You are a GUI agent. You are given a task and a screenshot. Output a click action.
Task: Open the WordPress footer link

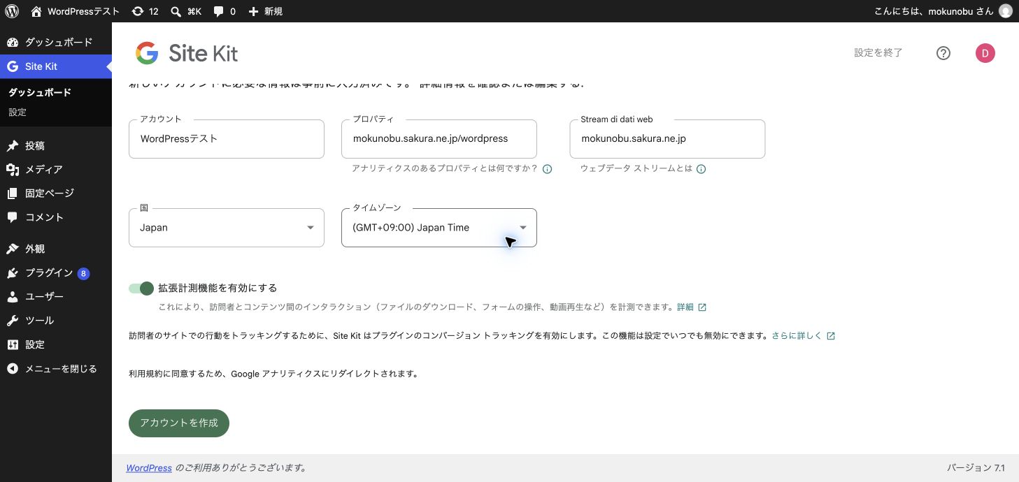pos(149,468)
